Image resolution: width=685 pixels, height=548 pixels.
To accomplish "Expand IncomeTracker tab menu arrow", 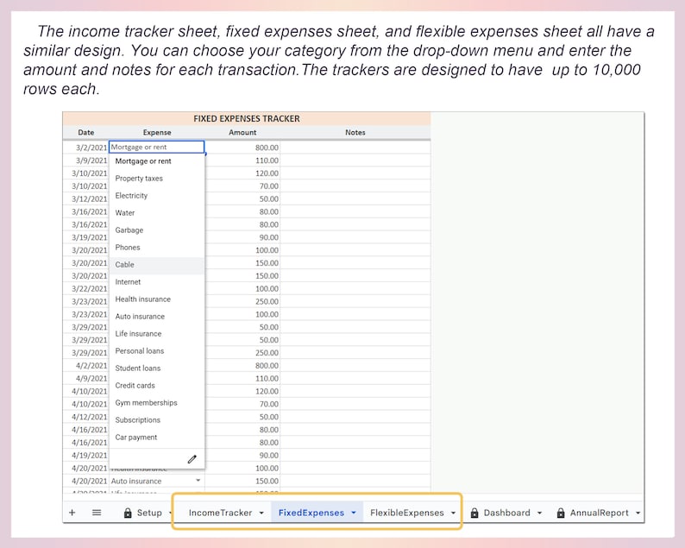I will (x=261, y=513).
